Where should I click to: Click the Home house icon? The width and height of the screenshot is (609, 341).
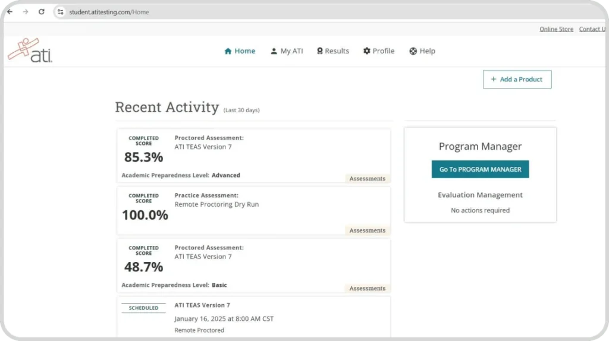point(228,51)
